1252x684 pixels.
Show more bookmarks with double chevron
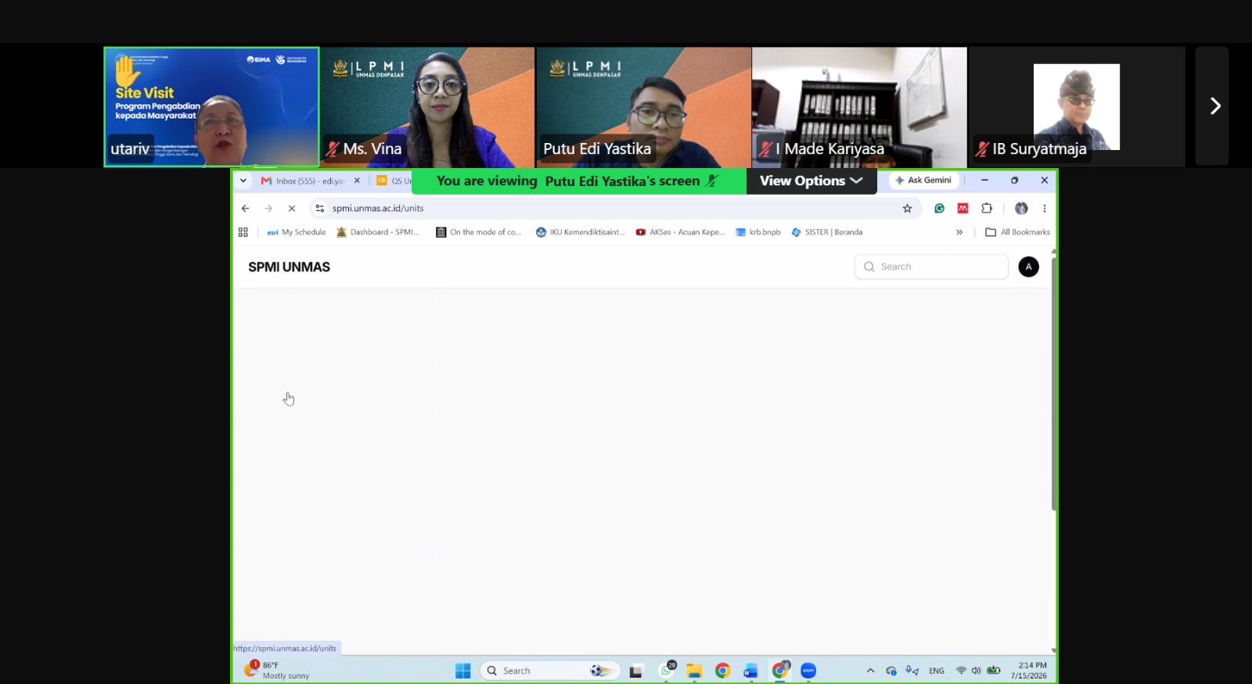click(959, 232)
